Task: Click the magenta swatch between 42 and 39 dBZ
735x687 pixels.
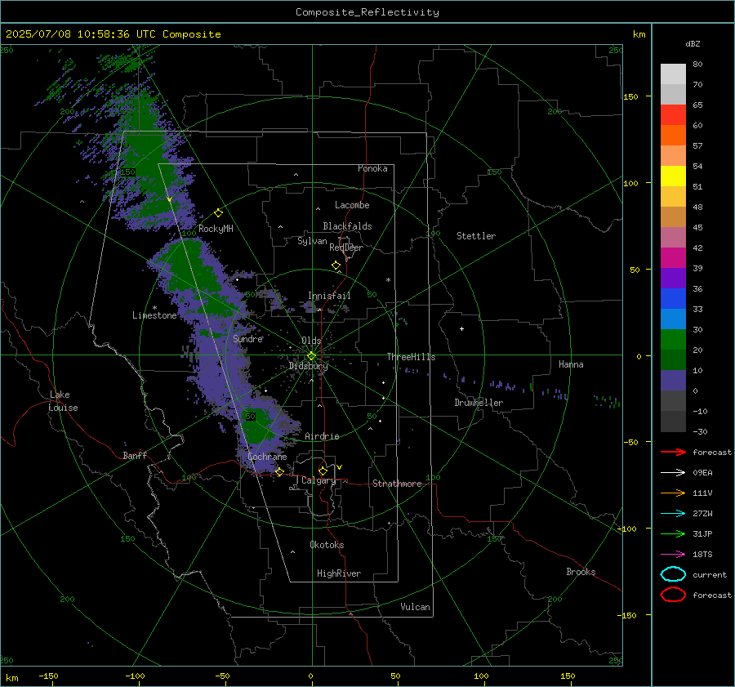Action: point(673,258)
